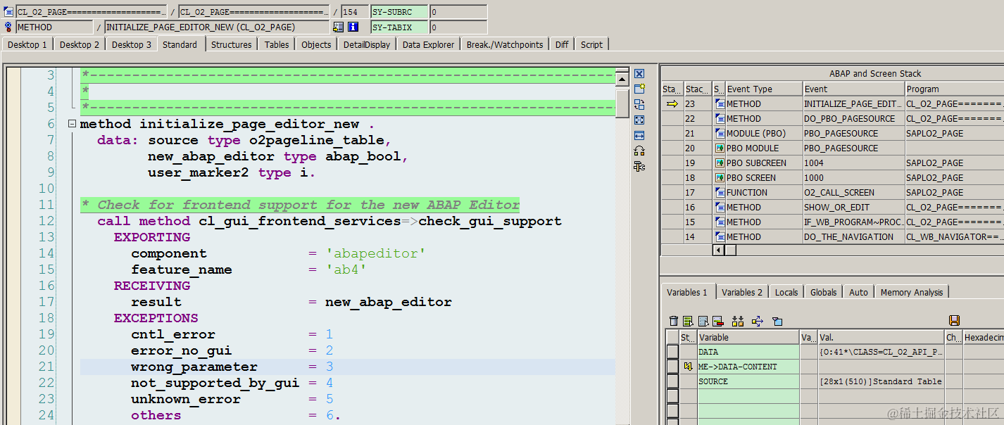Open the DetailDisplay tab
The width and height of the screenshot is (1004, 425).
pyautogui.click(x=367, y=44)
